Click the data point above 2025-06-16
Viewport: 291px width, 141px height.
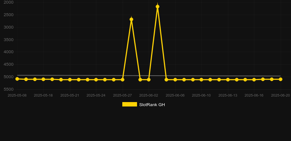(254, 80)
